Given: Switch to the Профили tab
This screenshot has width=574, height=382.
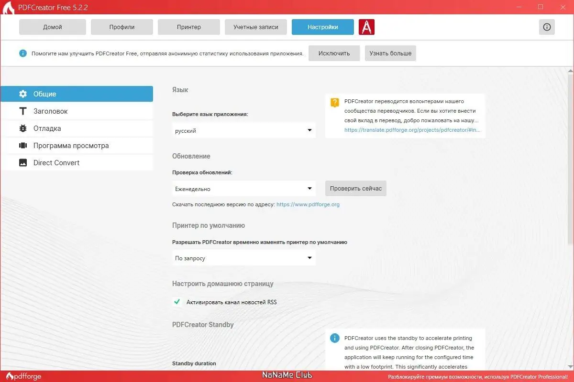Looking at the screenshot, I should click(121, 27).
